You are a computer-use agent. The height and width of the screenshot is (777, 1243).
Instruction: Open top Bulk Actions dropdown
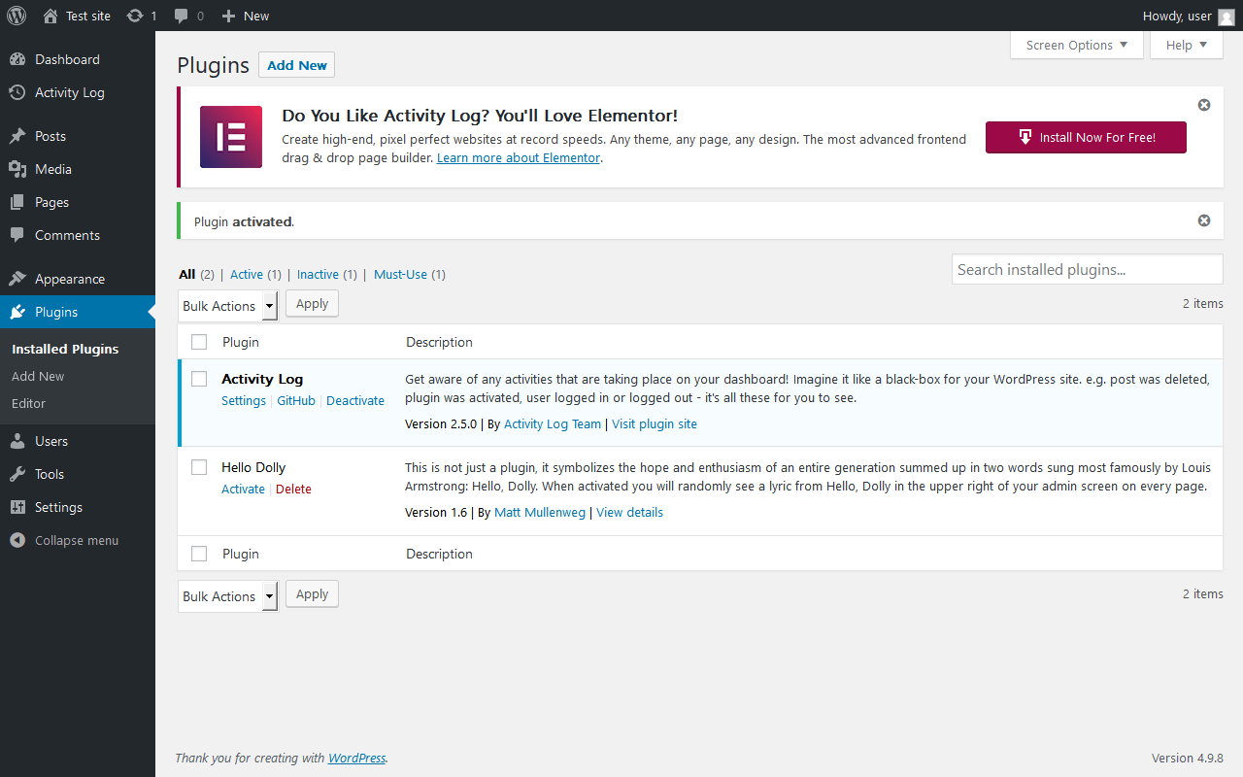(228, 305)
